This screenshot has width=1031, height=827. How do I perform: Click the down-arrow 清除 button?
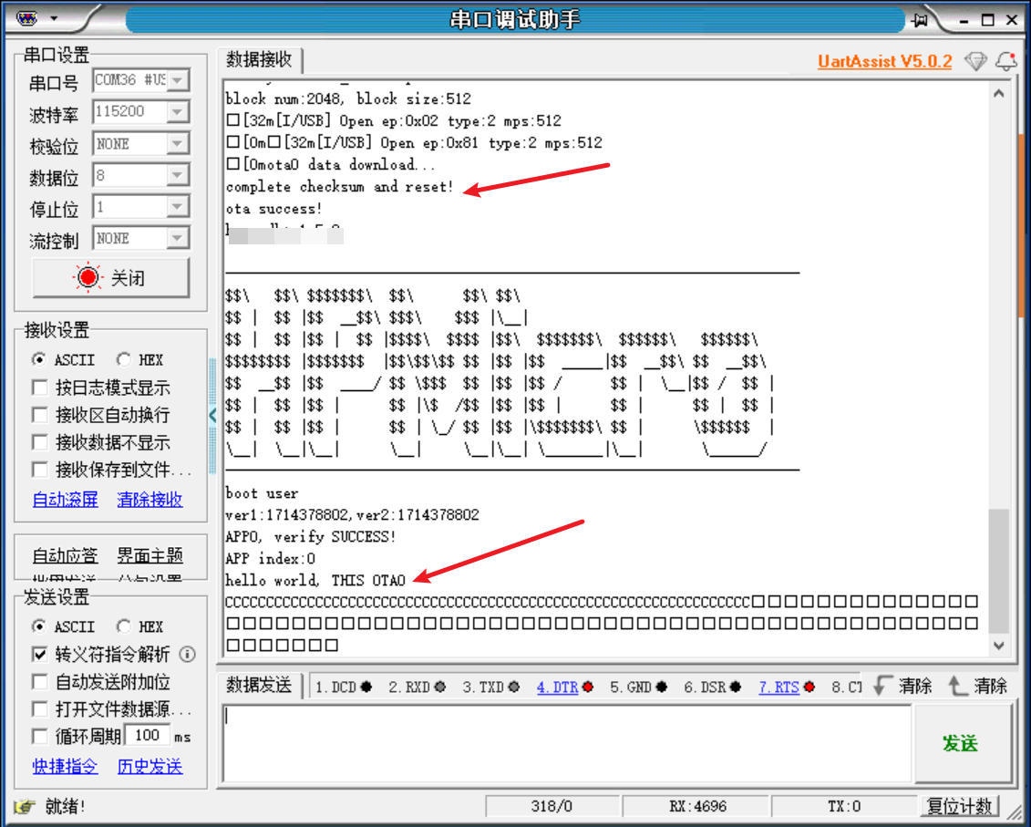click(x=902, y=687)
